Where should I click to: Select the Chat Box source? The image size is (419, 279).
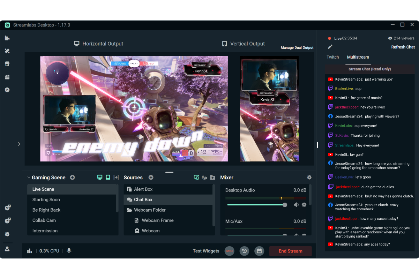[x=168, y=199]
